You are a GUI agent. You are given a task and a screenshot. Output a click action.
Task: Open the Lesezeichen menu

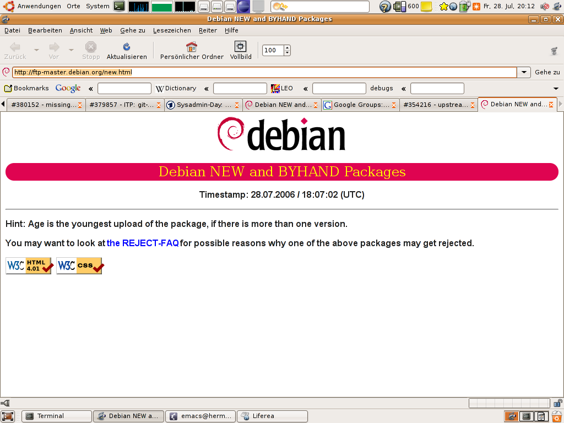(172, 30)
